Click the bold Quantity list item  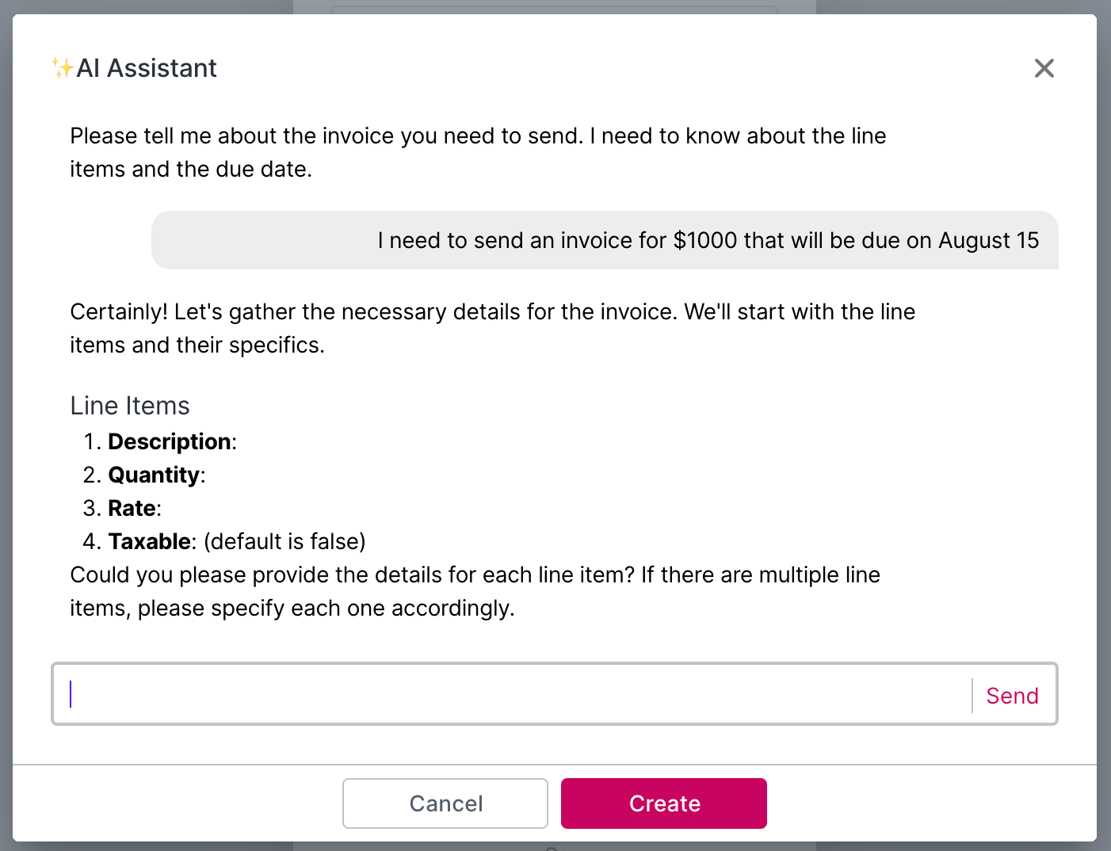point(155,475)
